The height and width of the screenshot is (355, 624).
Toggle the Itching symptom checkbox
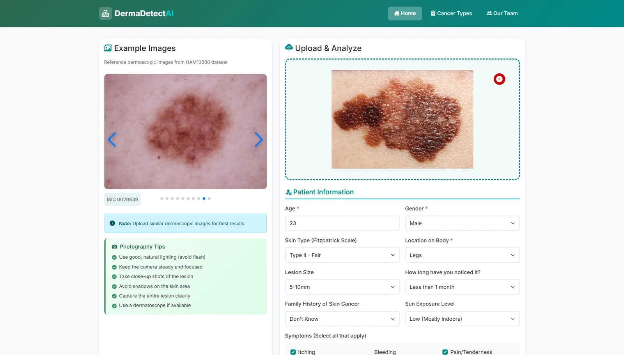[x=293, y=352]
